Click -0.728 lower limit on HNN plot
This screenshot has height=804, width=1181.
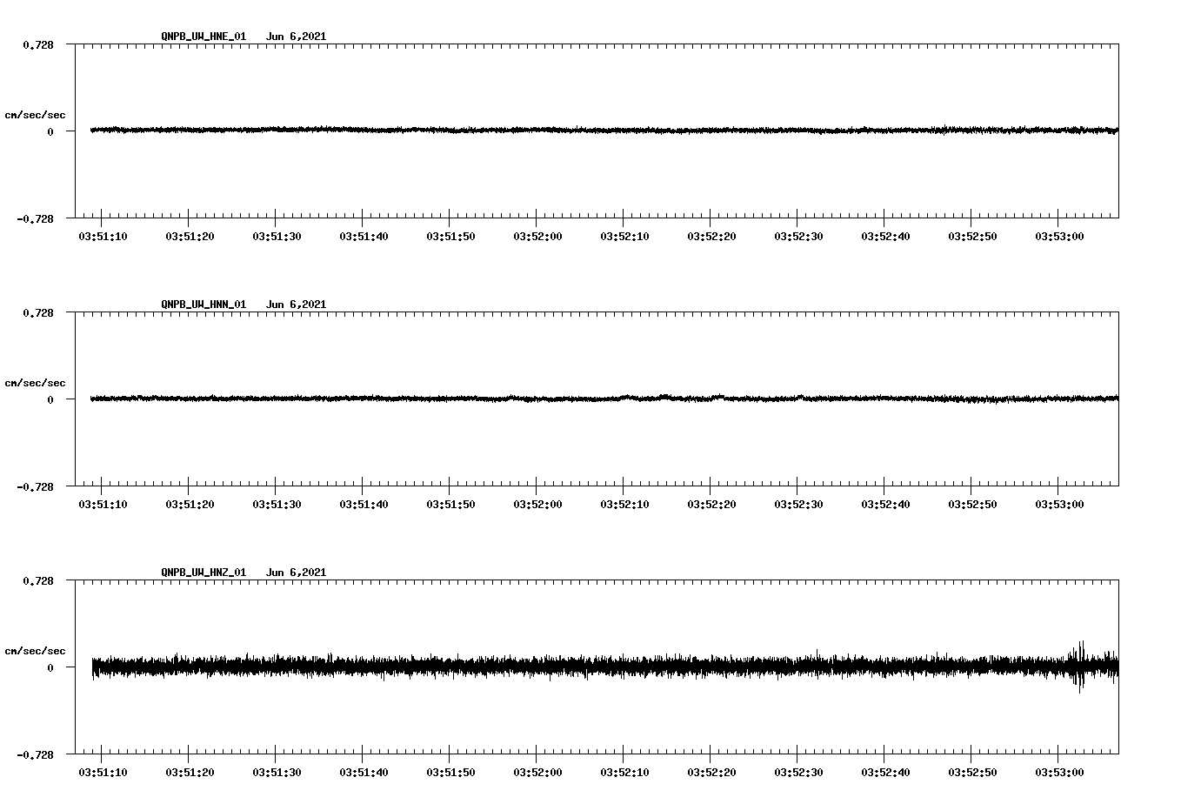35,487
